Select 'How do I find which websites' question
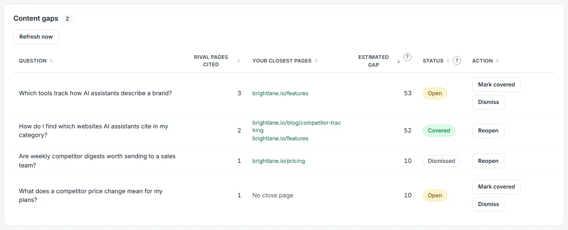The image size is (568, 230). click(x=94, y=131)
